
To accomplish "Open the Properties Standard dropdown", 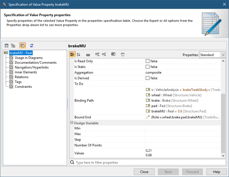I will (x=212, y=55).
